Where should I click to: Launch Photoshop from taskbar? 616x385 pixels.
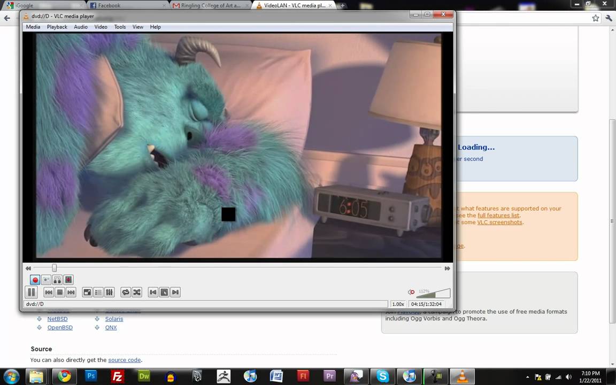click(x=91, y=376)
